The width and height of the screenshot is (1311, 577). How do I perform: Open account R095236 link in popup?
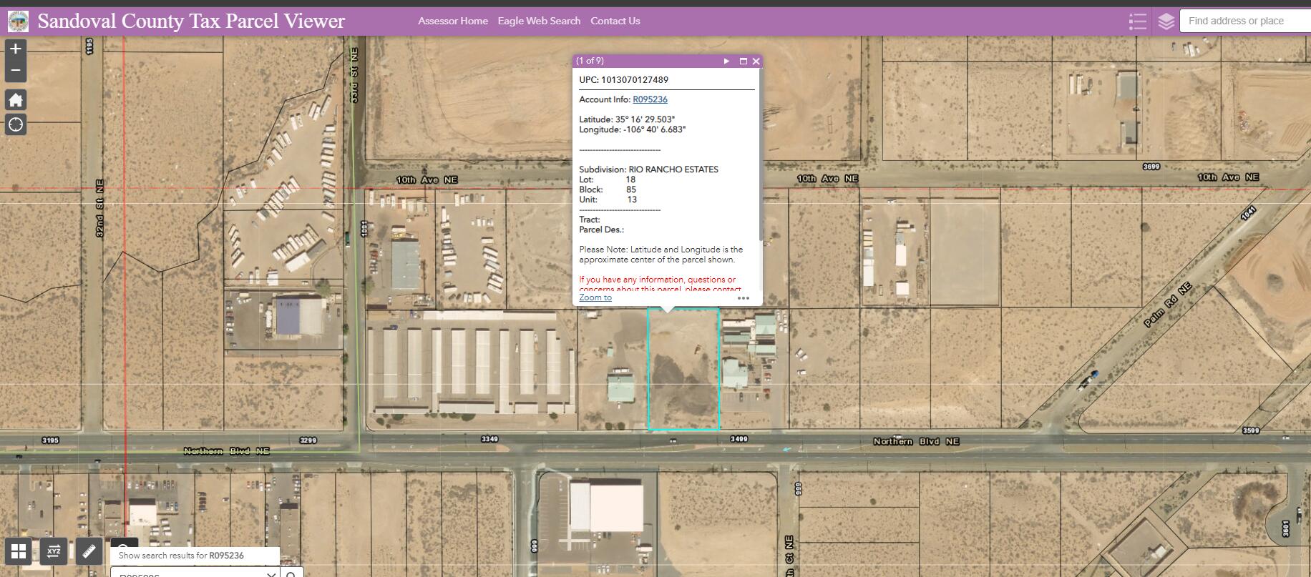click(650, 99)
